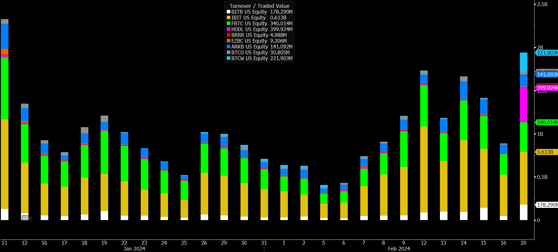Click the orange EZBC legend swatch

coord(229,41)
